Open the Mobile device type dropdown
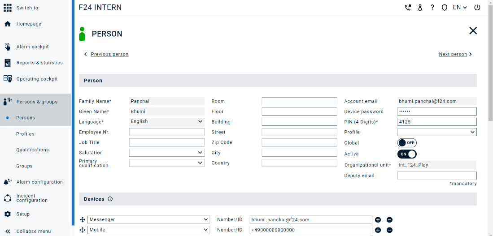Screen dimensions: 493x236 point(148,230)
